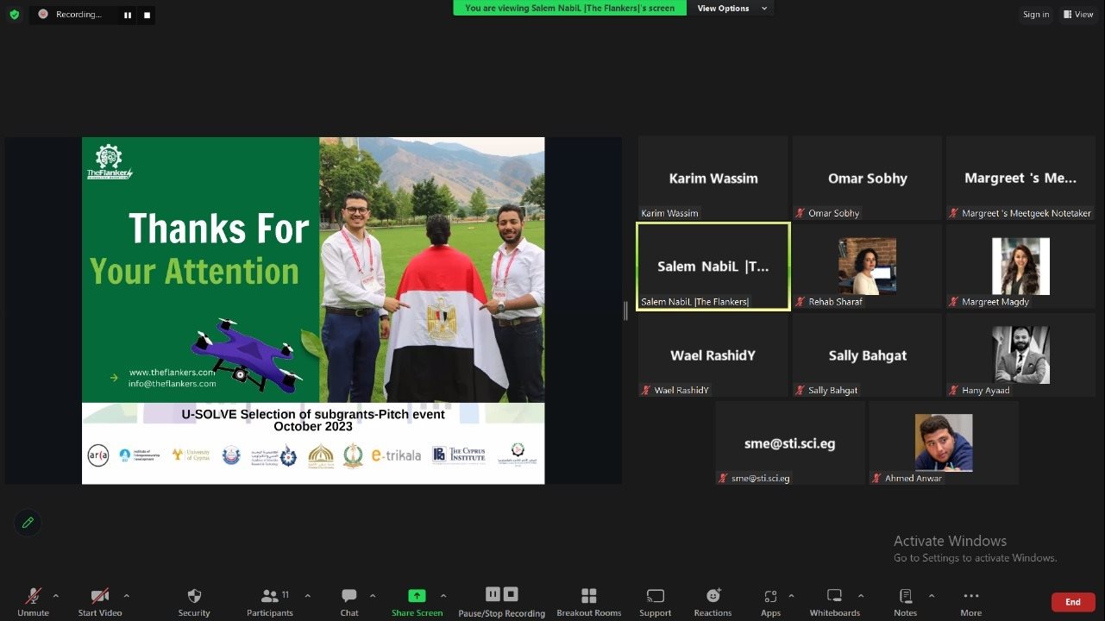This screenshot has width=1105, height=621.
Task: Open the View layout menu
Action: [1078, 15]
